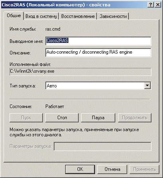Viewport: 163px width, 178px height.
Task: Click the Параметры запуска input field
Action: [103, 146]
